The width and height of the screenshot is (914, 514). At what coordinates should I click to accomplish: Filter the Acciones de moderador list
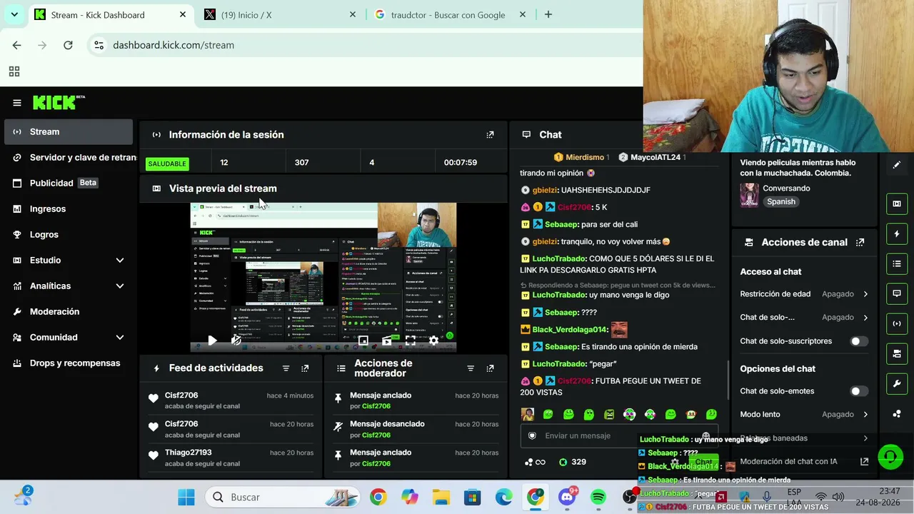coord(471,368)
